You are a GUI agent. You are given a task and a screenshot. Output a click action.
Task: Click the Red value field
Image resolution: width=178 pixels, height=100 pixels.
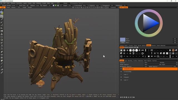tap(175, 39)
